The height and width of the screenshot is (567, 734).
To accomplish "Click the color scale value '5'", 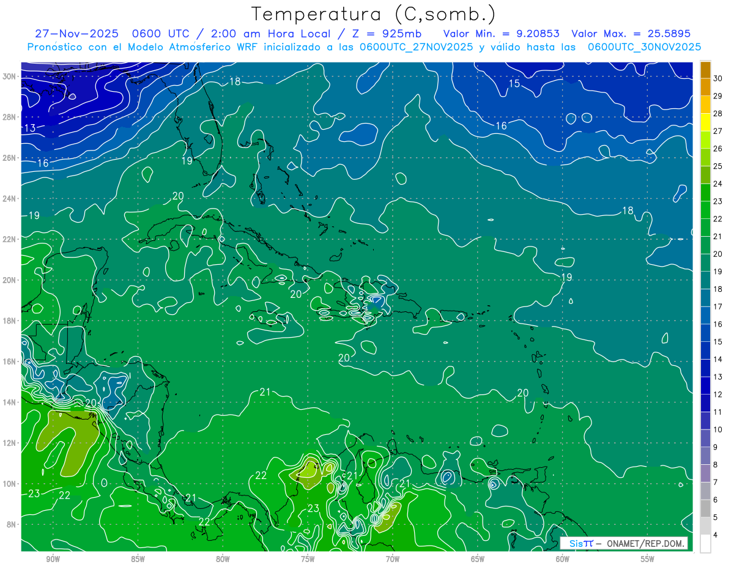I will (x=716, y=517).
